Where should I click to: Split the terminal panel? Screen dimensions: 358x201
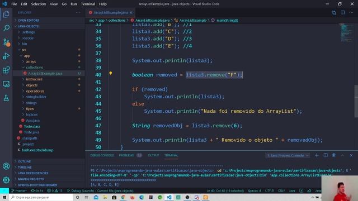[x=326, y=155]
